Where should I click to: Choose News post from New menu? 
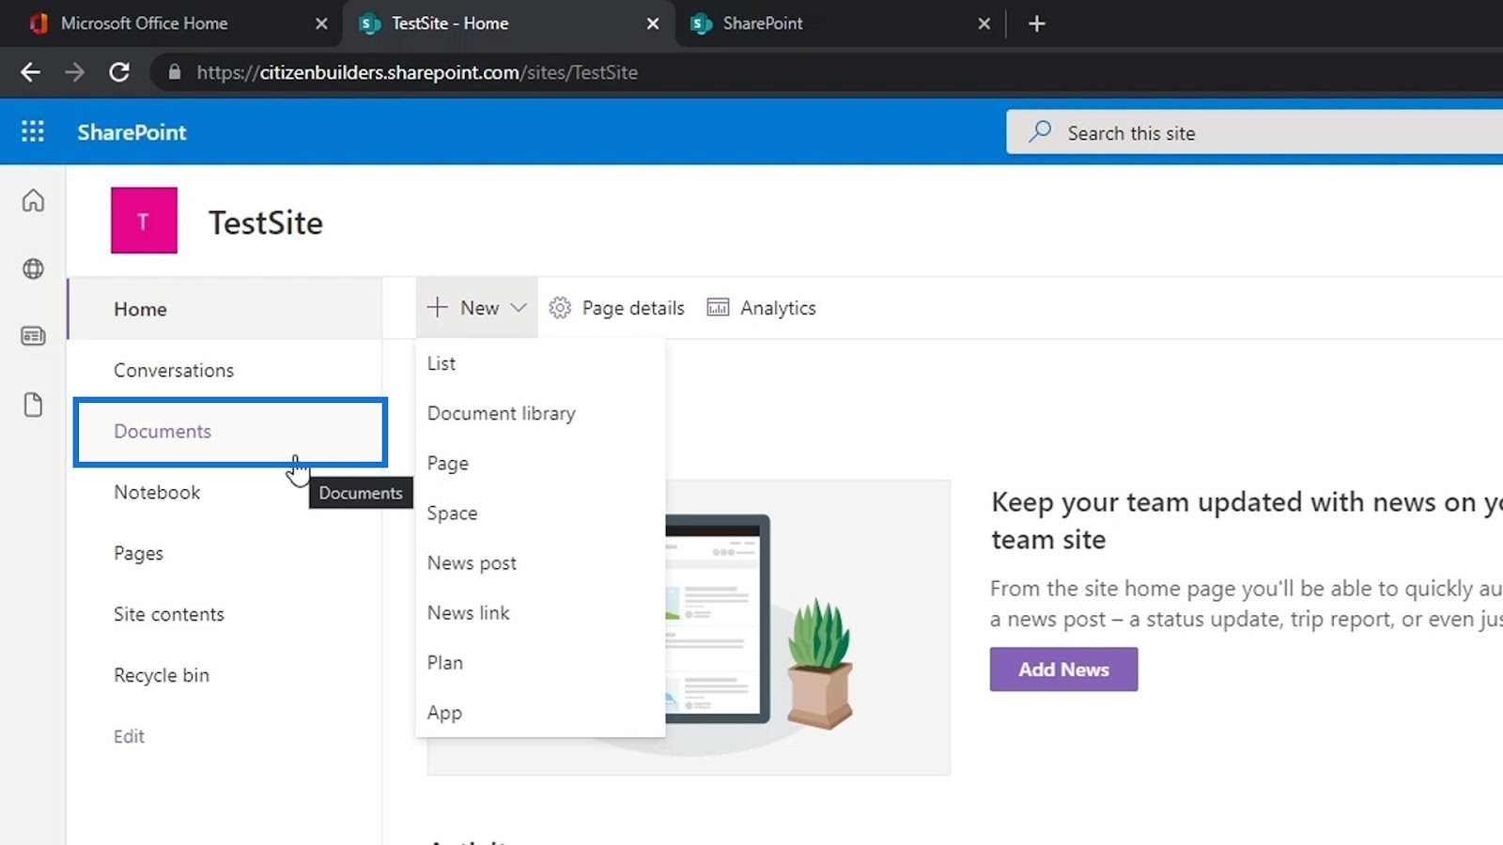(540, 562)
